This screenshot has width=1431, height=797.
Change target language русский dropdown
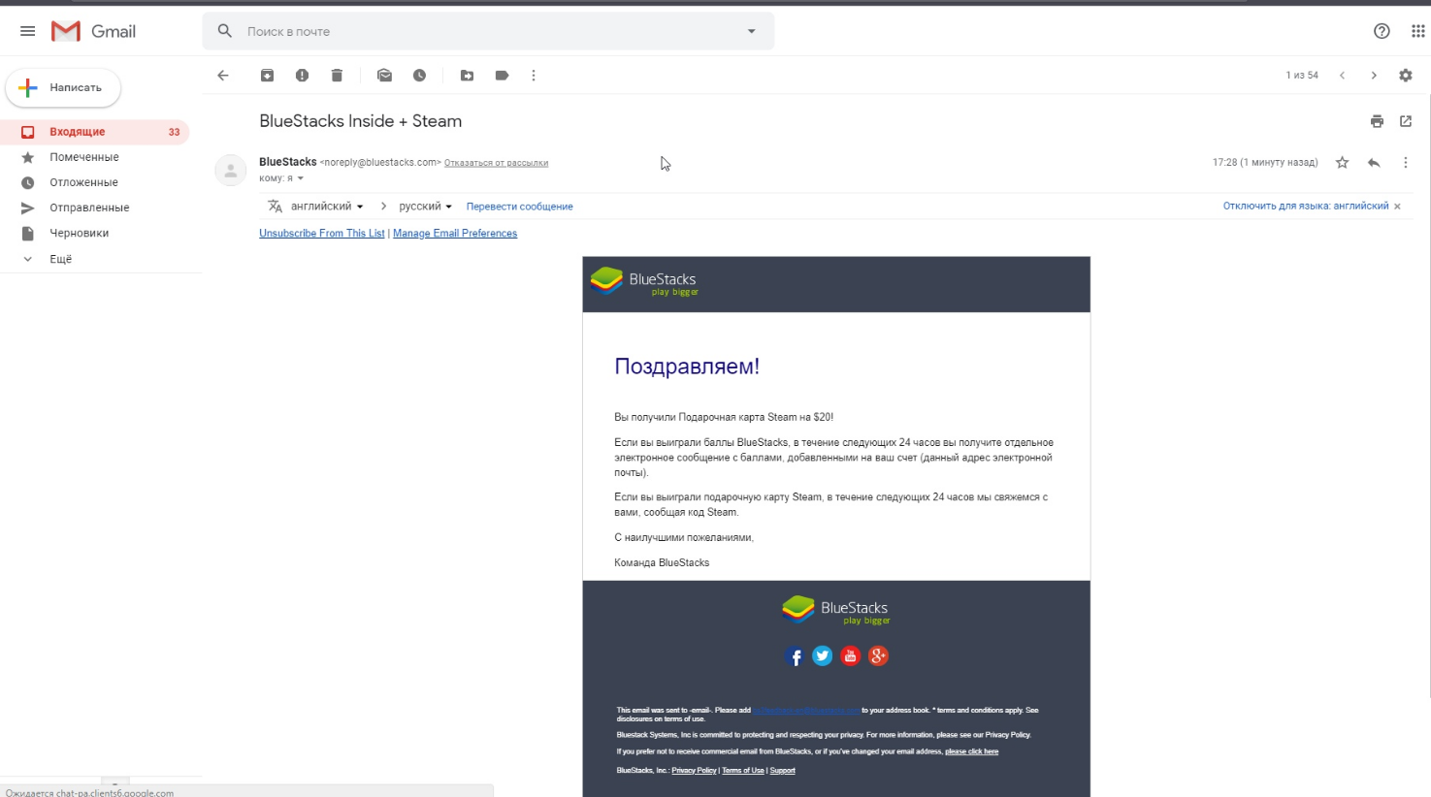click(425, 207)
